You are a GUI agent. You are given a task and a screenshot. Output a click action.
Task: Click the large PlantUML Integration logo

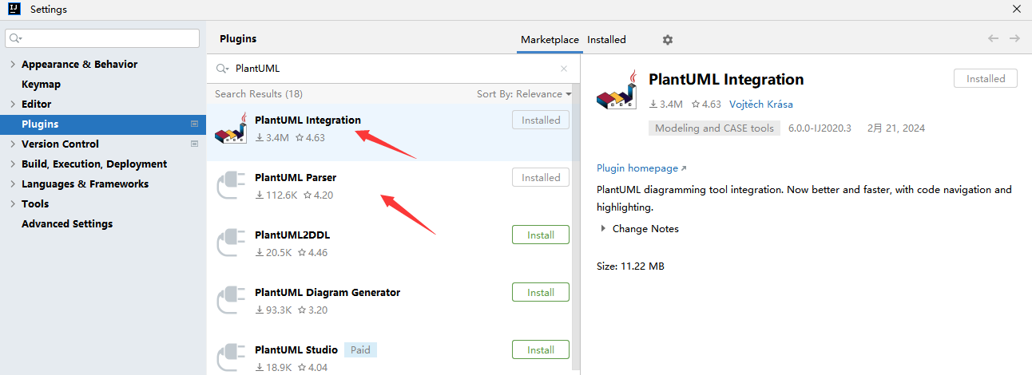[617, 89]
